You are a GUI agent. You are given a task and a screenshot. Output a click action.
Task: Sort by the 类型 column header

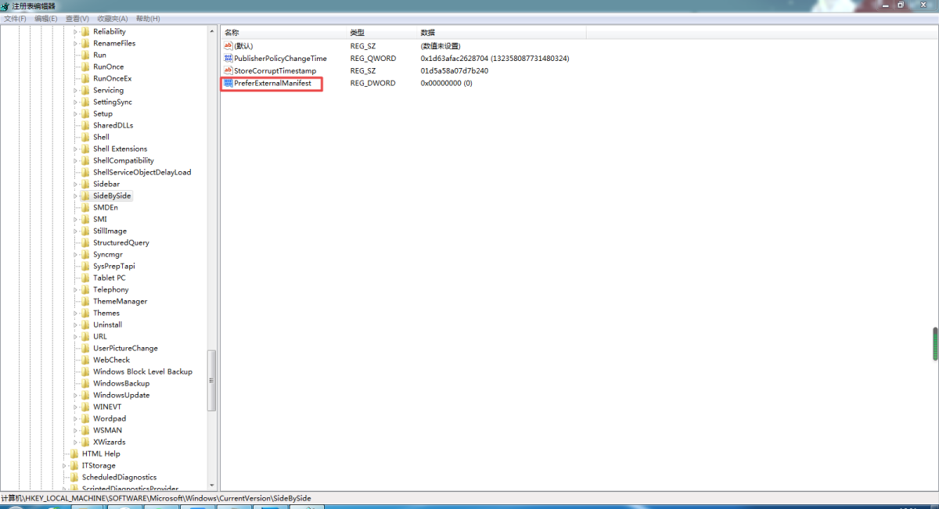(x=381, y=32)
